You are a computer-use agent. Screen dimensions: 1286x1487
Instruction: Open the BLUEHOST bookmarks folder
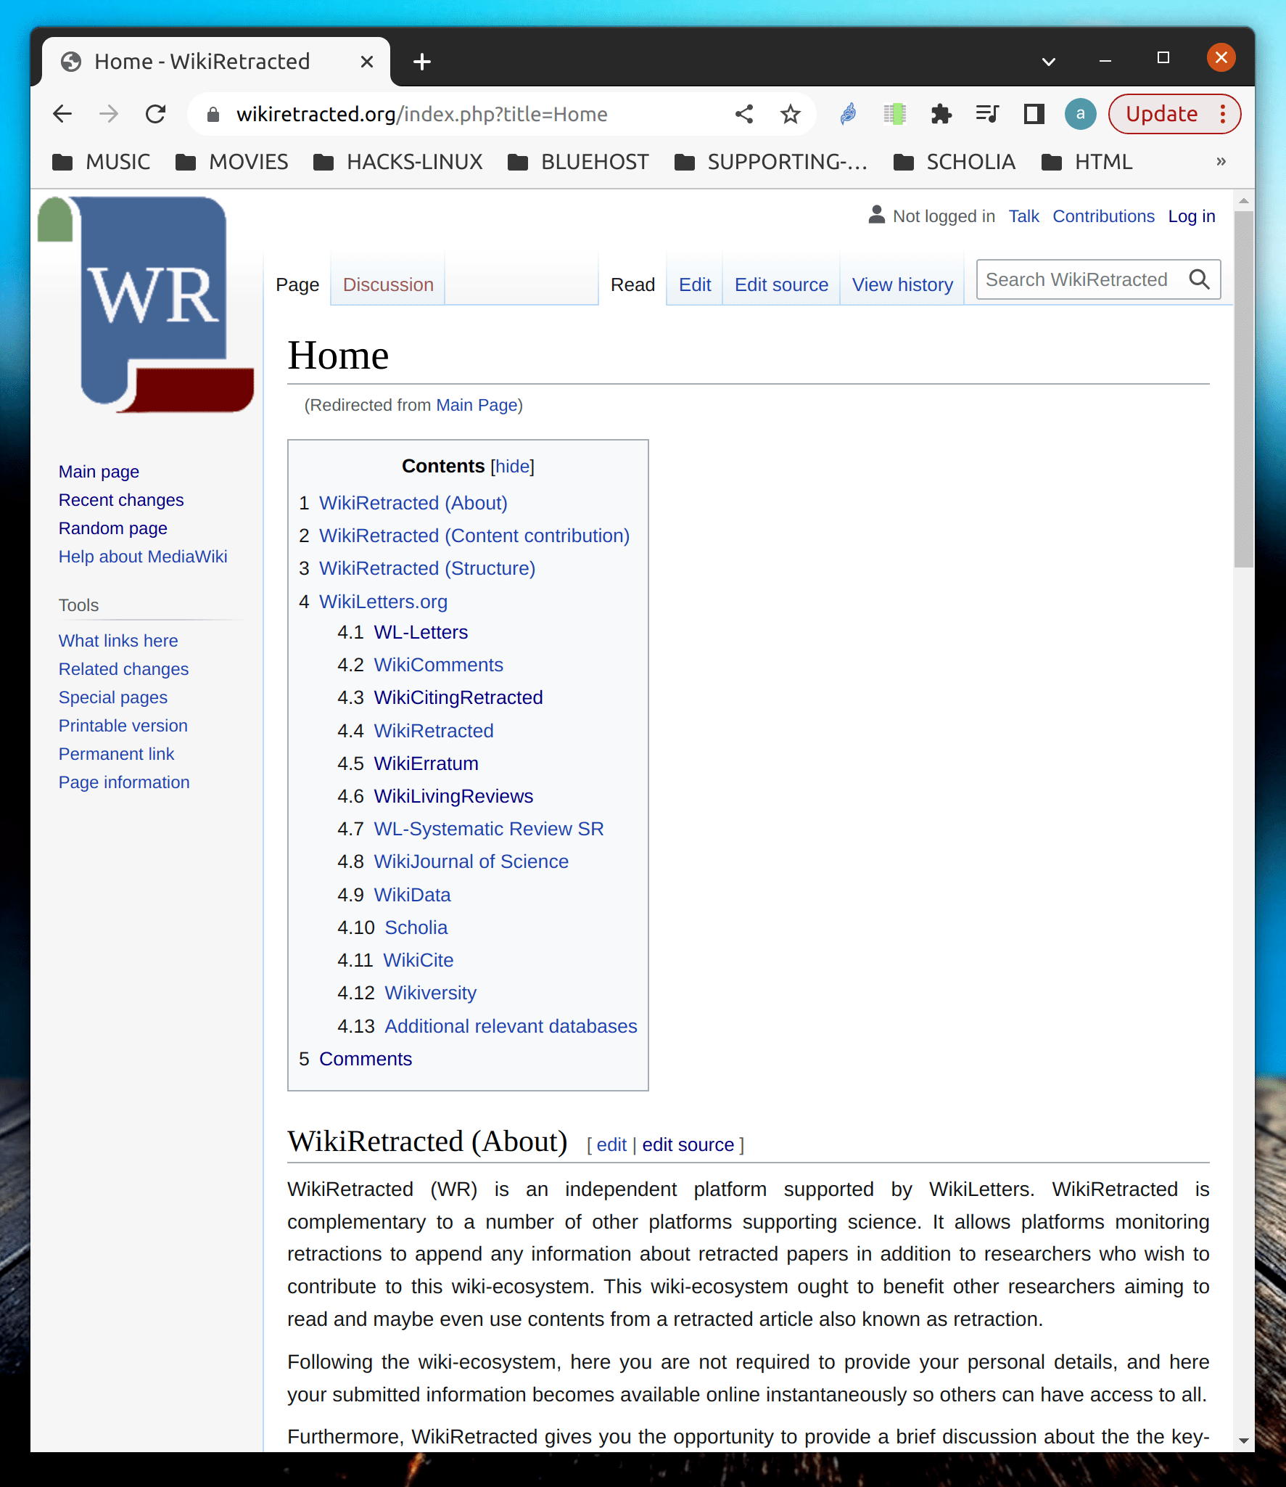pos(579,162)
